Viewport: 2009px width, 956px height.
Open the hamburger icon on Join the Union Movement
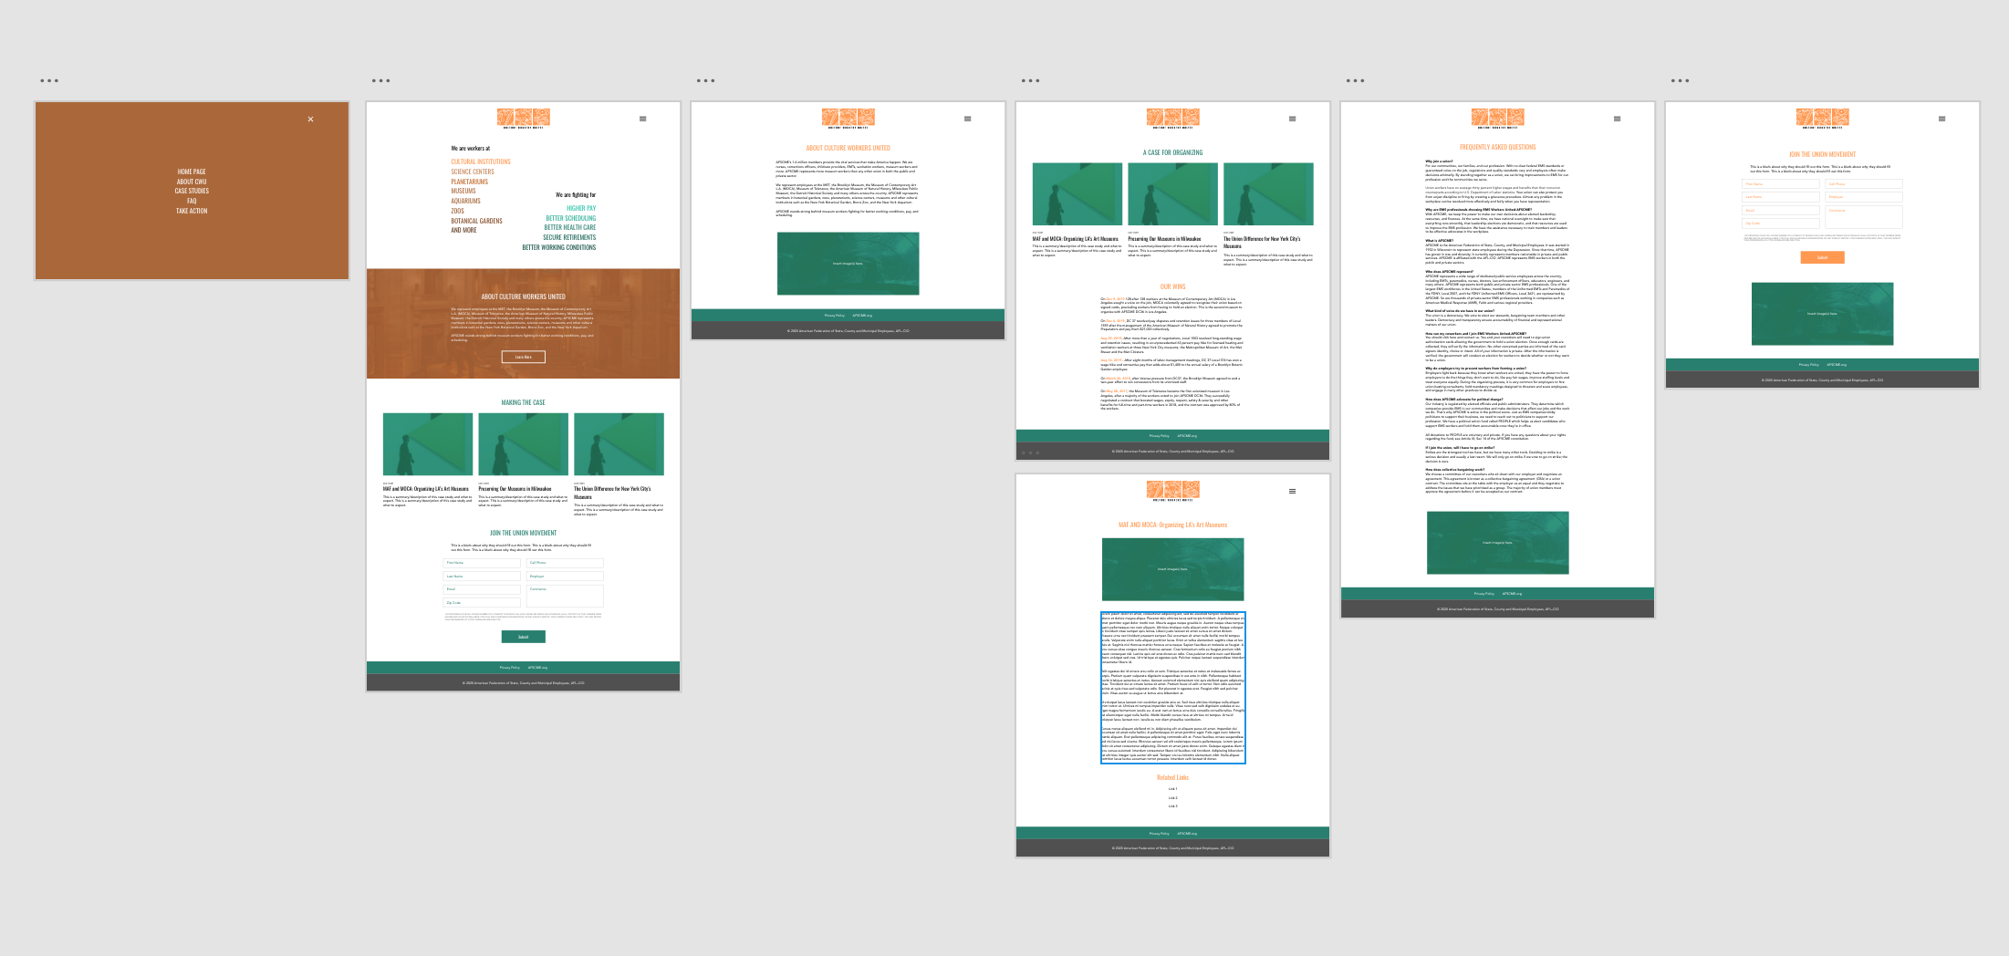1942,119
